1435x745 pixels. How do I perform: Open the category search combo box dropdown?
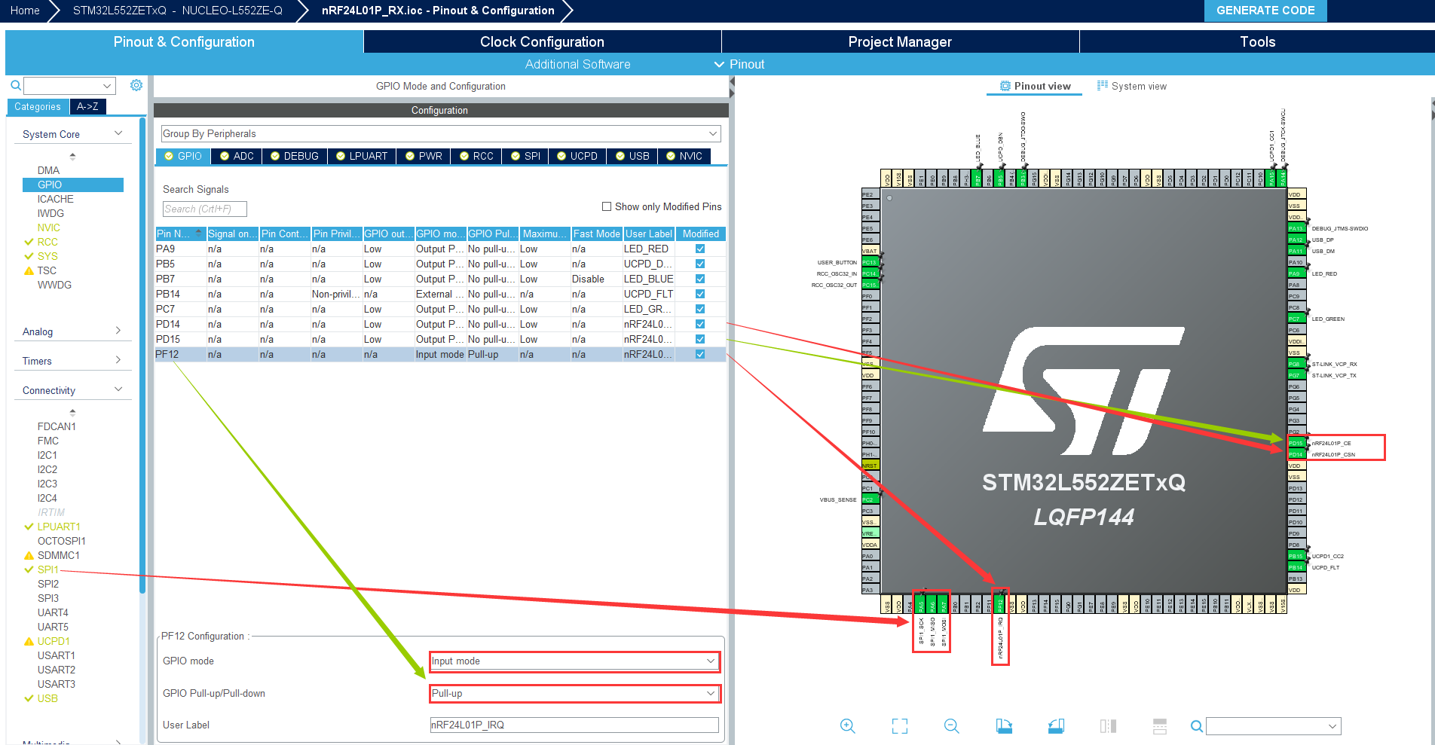pos(107,86)
